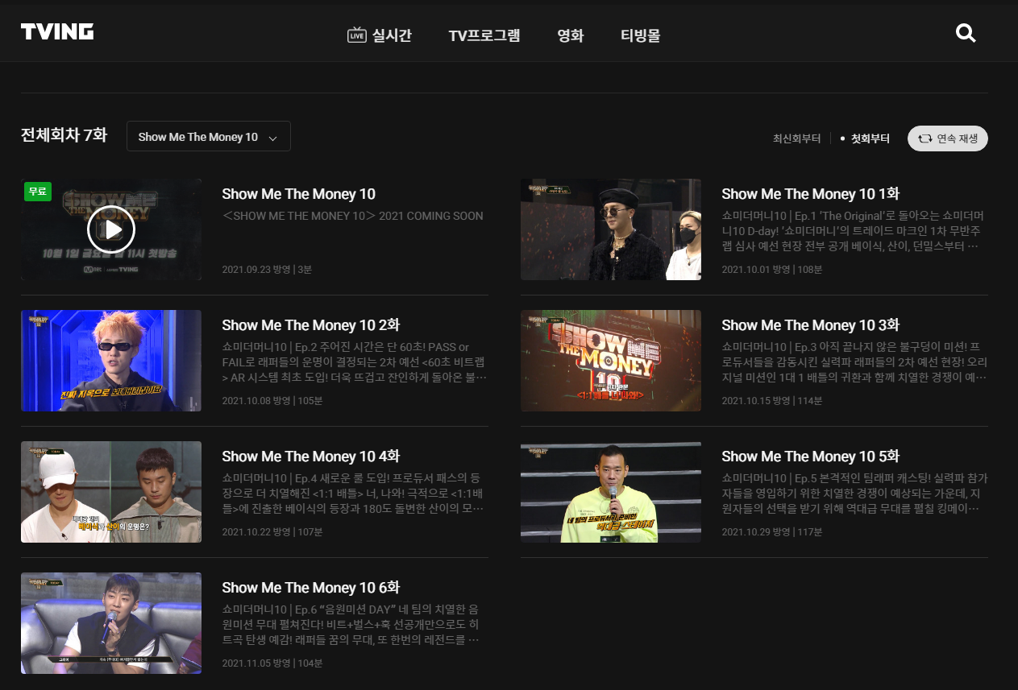Sort episodes by 첫회부터
The height and width of the screenshot is (690, 1018).
[x=870, y=138]
